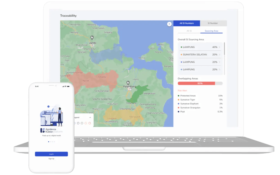The width and height of the screenshot is (280, 175).
Task: Select the SUMATERA SELATAN list row
Action: 200,55
